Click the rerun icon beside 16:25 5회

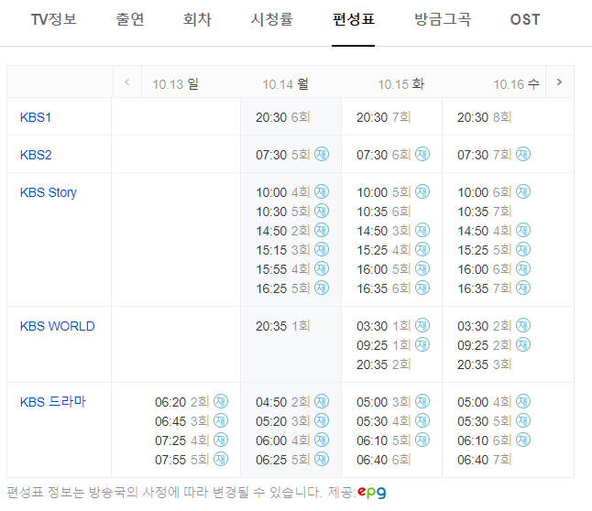coord(322,288)
